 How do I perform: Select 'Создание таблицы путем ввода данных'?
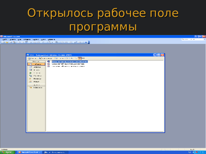pyautogui.click(x=68, y=66)
